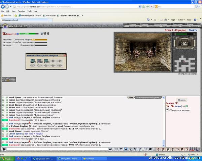Image resolution: width=202 pixels, height=161 pixels.
Task: Click the Знания game menu item
Action: click(x=133, y=24)
